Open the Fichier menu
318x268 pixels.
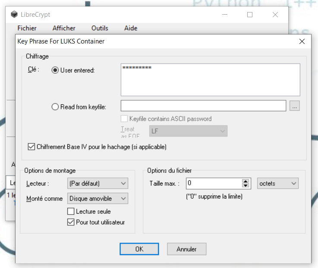pyautogui.click(x=27, y=28)
